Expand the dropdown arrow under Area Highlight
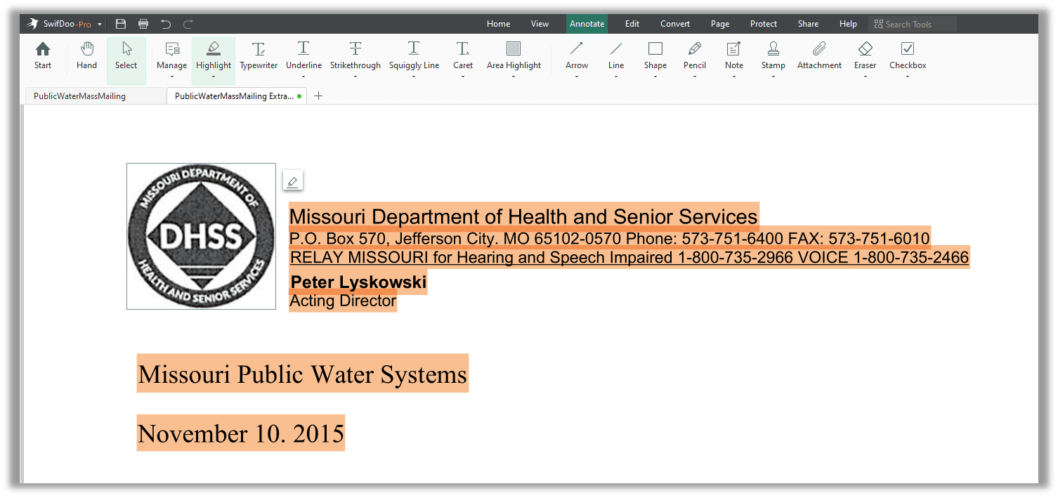1058x498 pixels. click(514, 77)
